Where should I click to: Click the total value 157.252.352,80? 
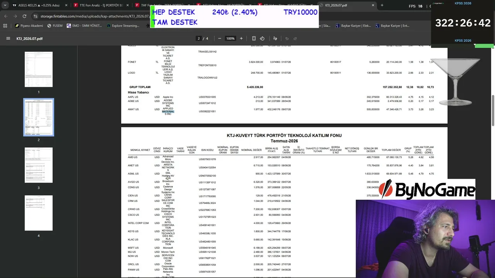click(x=392, y=87)
